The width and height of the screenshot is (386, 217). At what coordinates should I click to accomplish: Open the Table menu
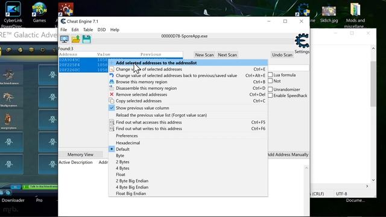click(x=88, y=30)
